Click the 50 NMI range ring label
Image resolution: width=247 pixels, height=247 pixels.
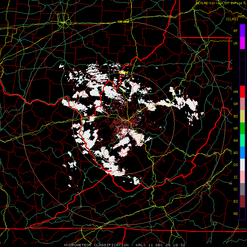(x=123, y=73)
